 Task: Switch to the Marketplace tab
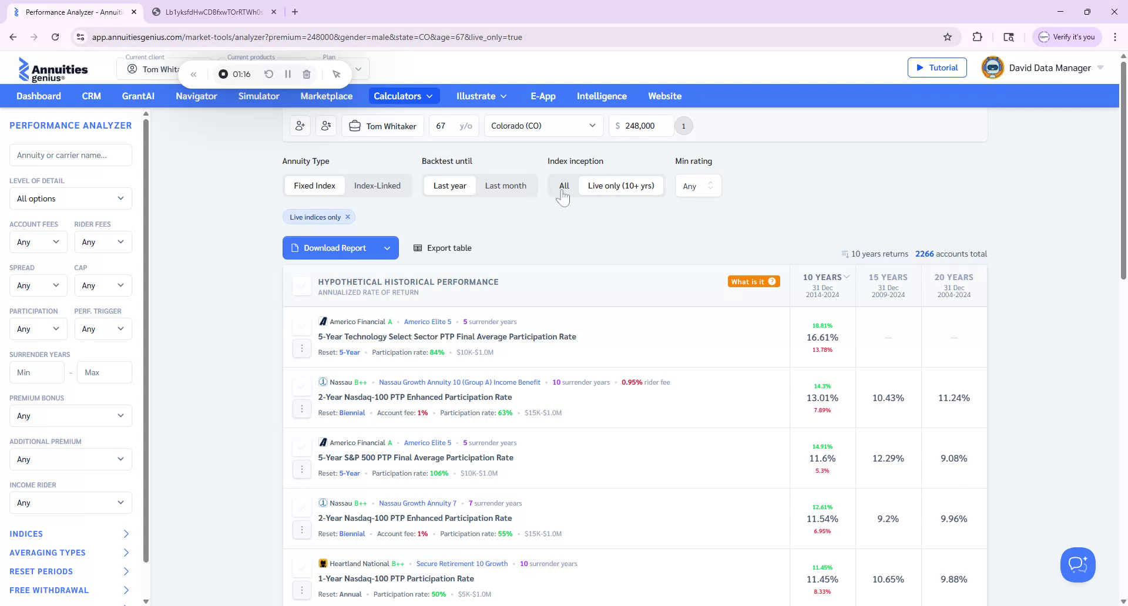coord(327,96)
